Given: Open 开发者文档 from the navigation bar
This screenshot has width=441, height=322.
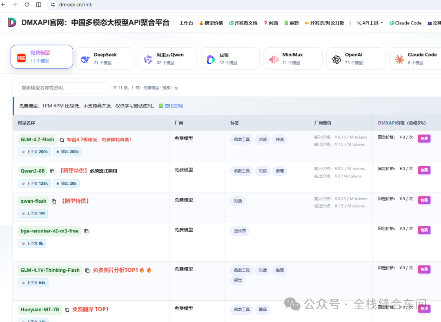Looking at the screenshot, I should point(243,23).
